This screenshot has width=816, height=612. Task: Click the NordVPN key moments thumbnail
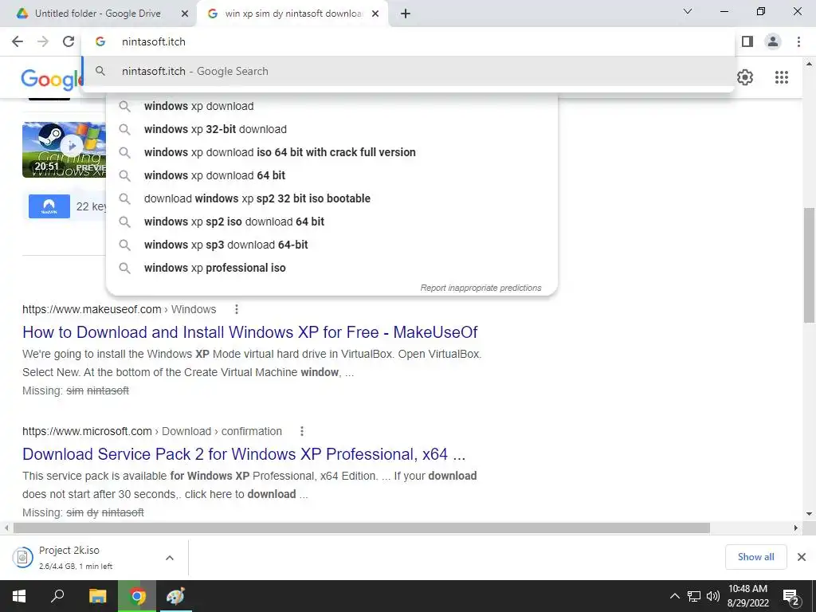click(49, 206)
